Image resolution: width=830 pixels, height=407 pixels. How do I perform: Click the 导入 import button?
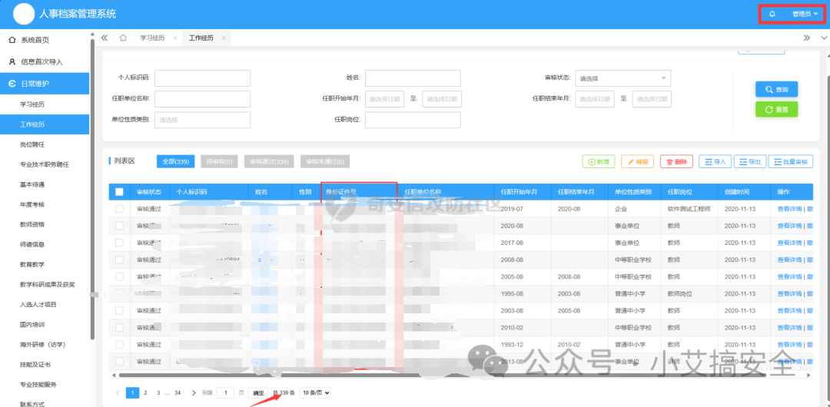click(x=715, y=162)
